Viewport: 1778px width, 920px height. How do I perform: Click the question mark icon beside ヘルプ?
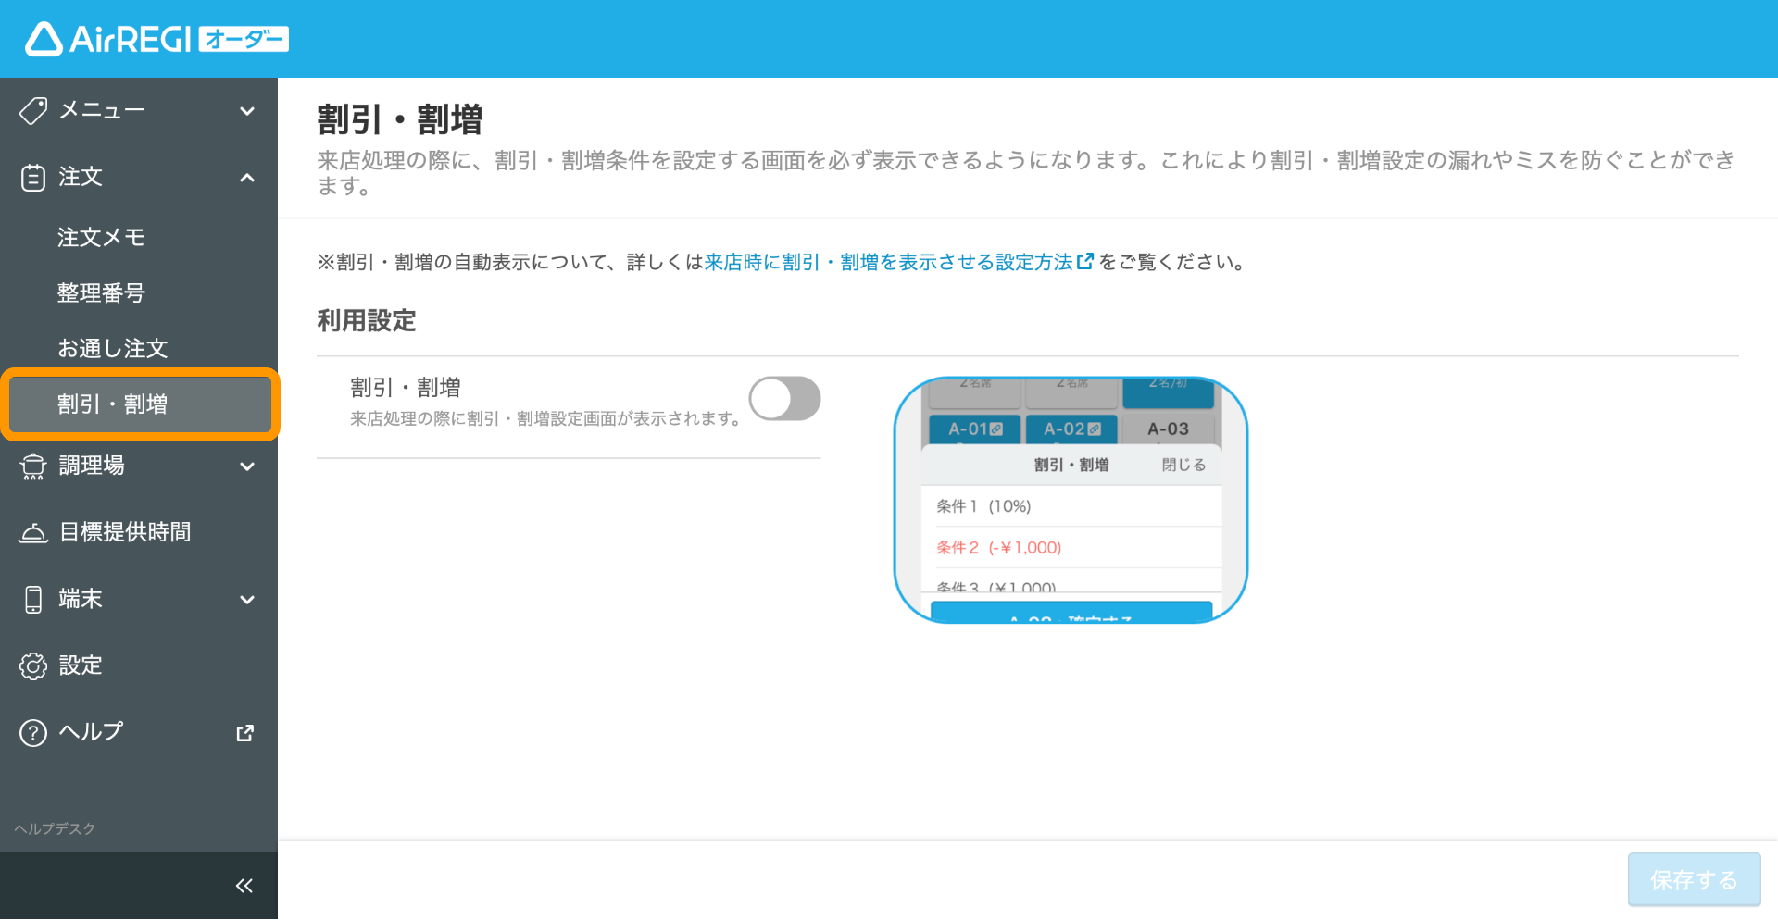[33, 733]
